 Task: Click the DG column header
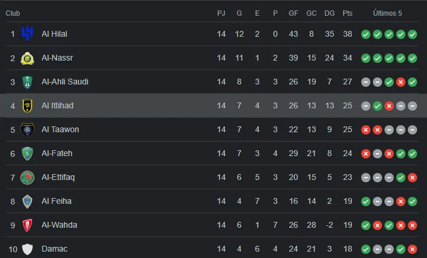coord(330,13)
